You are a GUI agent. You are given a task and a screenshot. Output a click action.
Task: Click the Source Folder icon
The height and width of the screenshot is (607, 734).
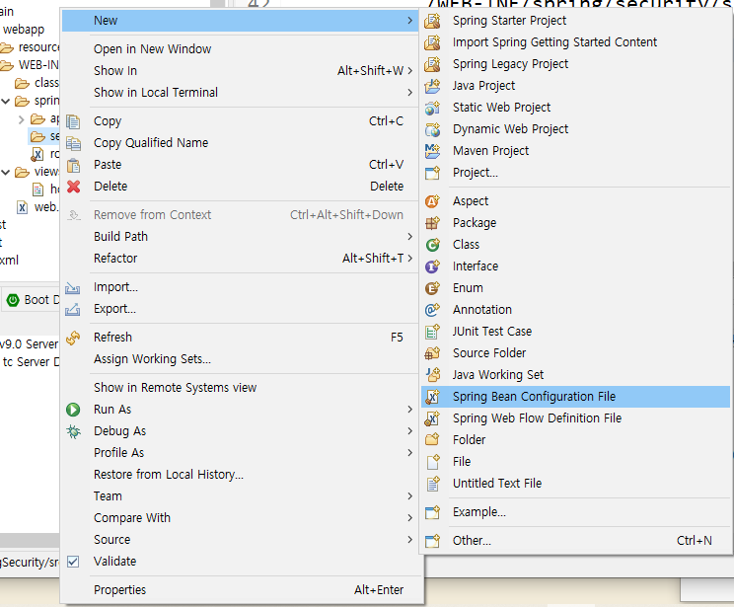coord(432,353)
